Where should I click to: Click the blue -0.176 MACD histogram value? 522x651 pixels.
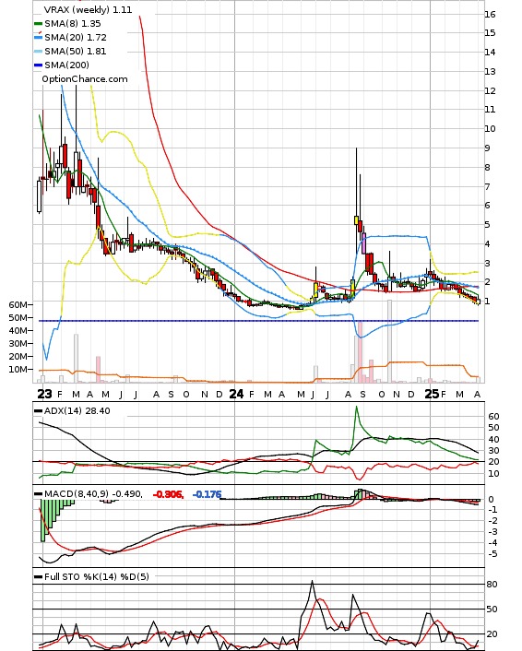tap(208, 494)
